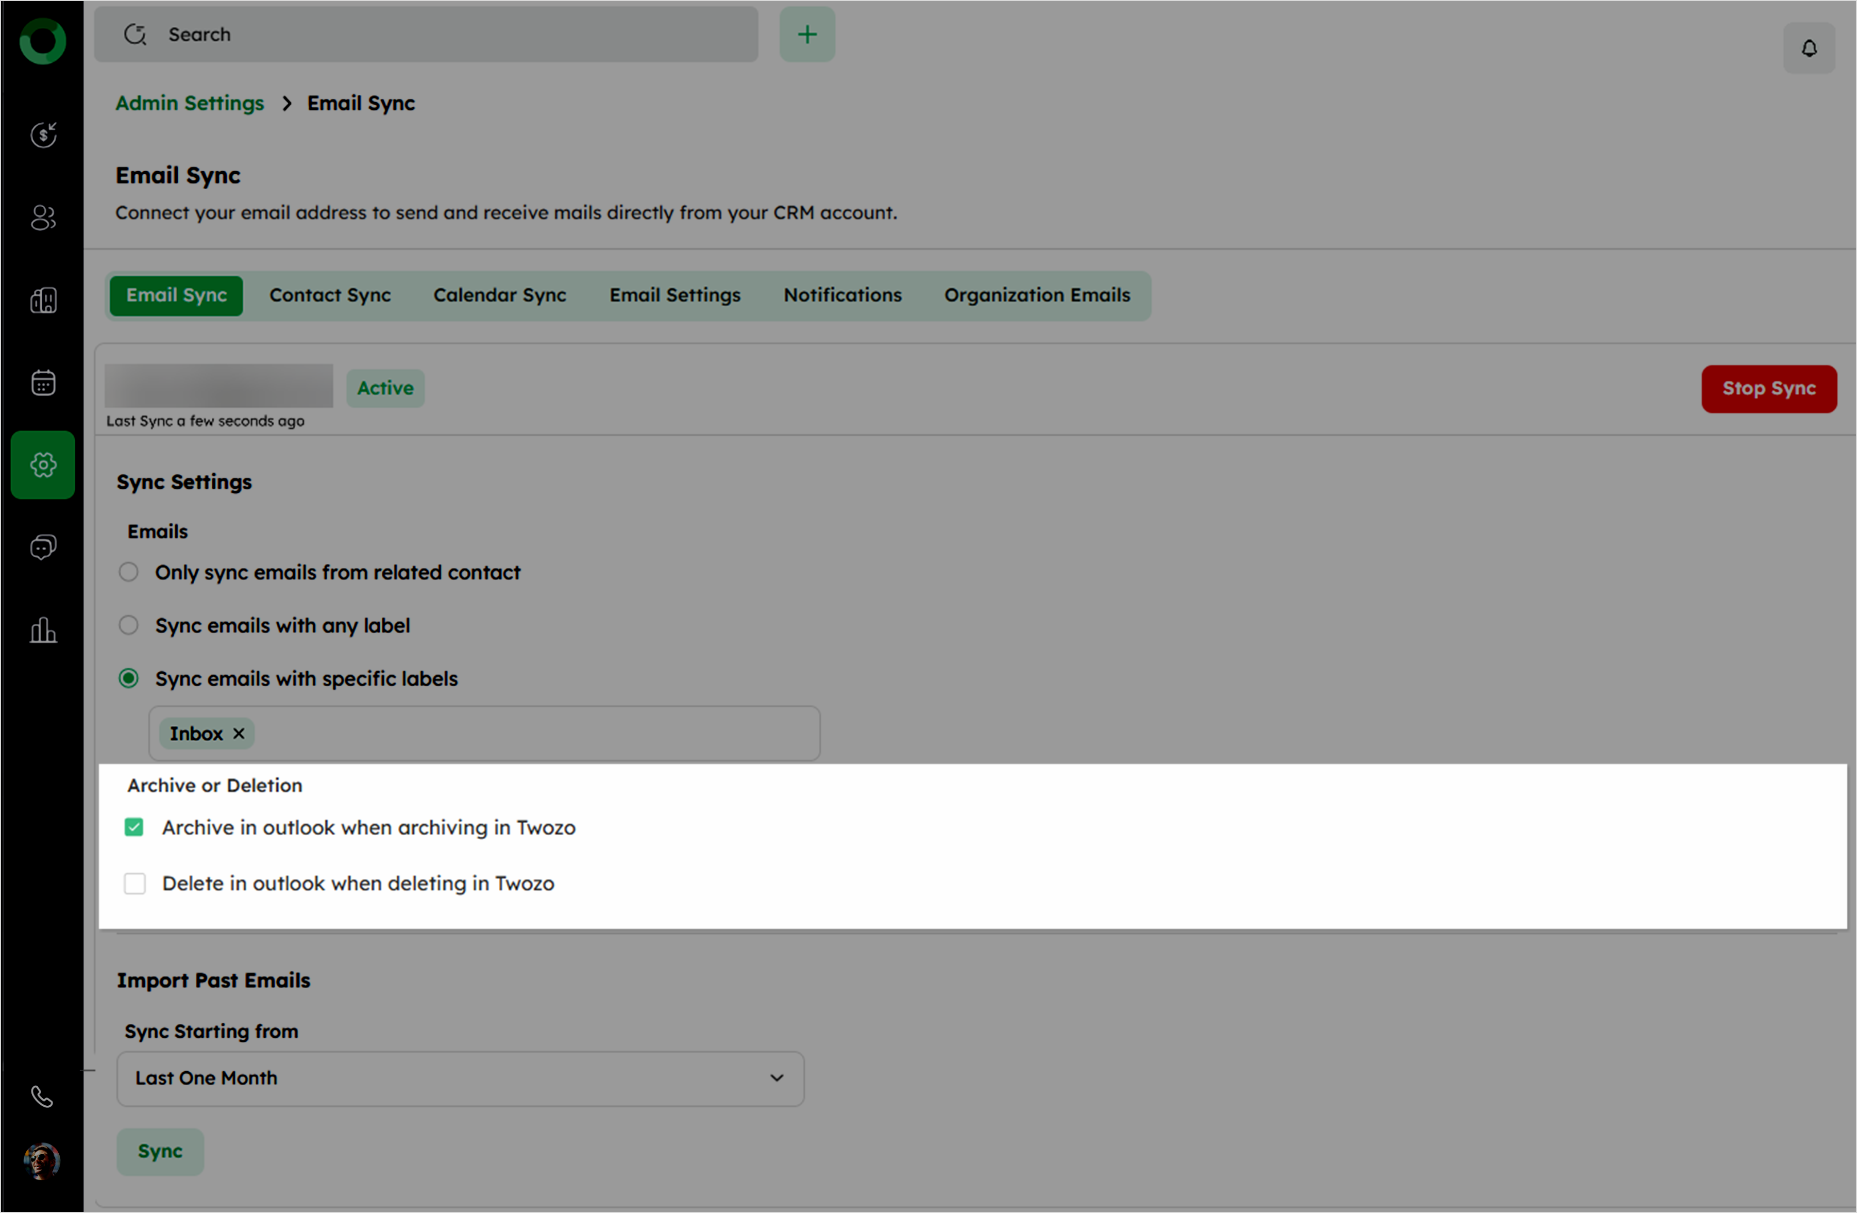This screenshot has width=1857, height=1213.
Task: Select Sync emails with any label
Action: pyautogui.click(x=129, y=625)
